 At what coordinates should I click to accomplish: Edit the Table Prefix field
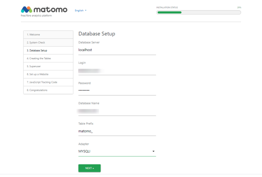[x=117, y=131]
